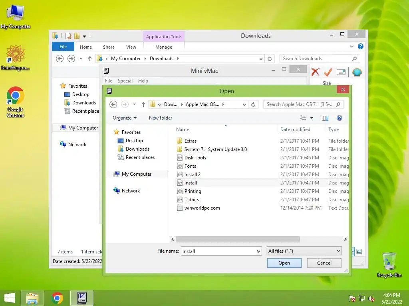The image size is (409, 306).
Task: Click the Chrome icon in the taskbar
Action: (57, 298)
